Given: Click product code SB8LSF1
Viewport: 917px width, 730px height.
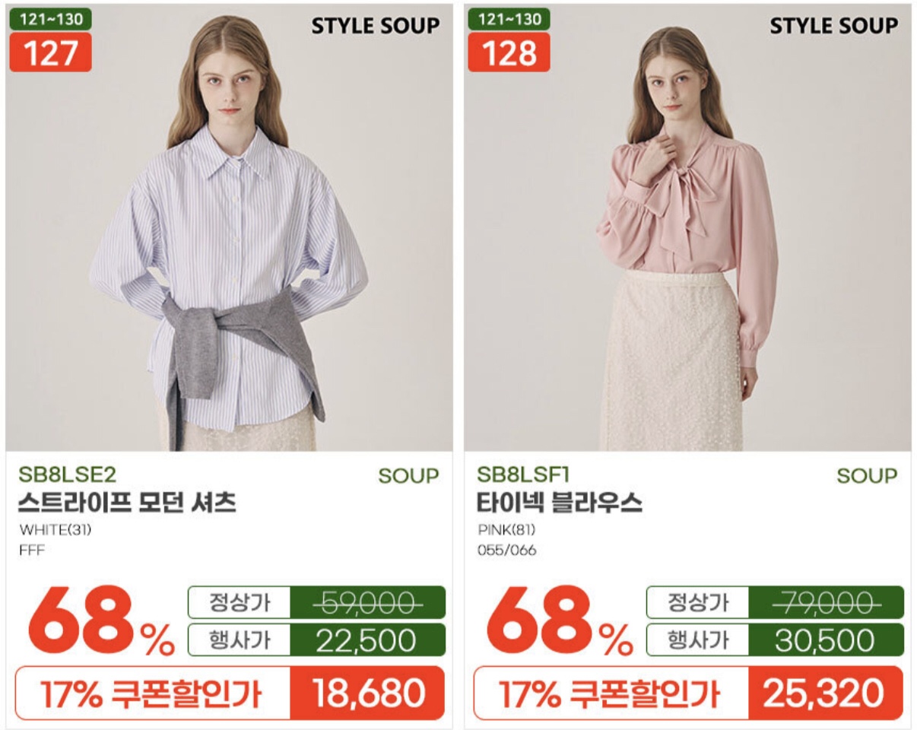Looking at the screenshot, I should (x=523, y=475).
